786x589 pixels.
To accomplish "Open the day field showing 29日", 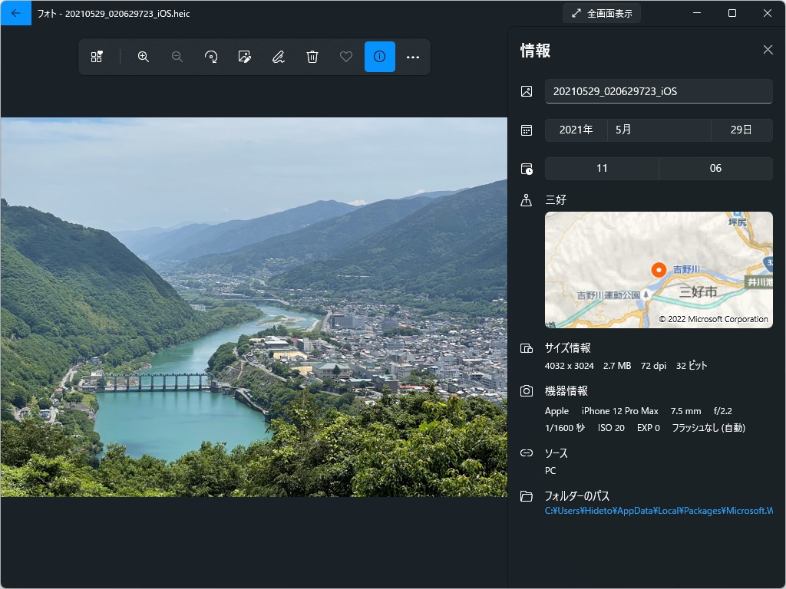I will [x=741, y=130].
